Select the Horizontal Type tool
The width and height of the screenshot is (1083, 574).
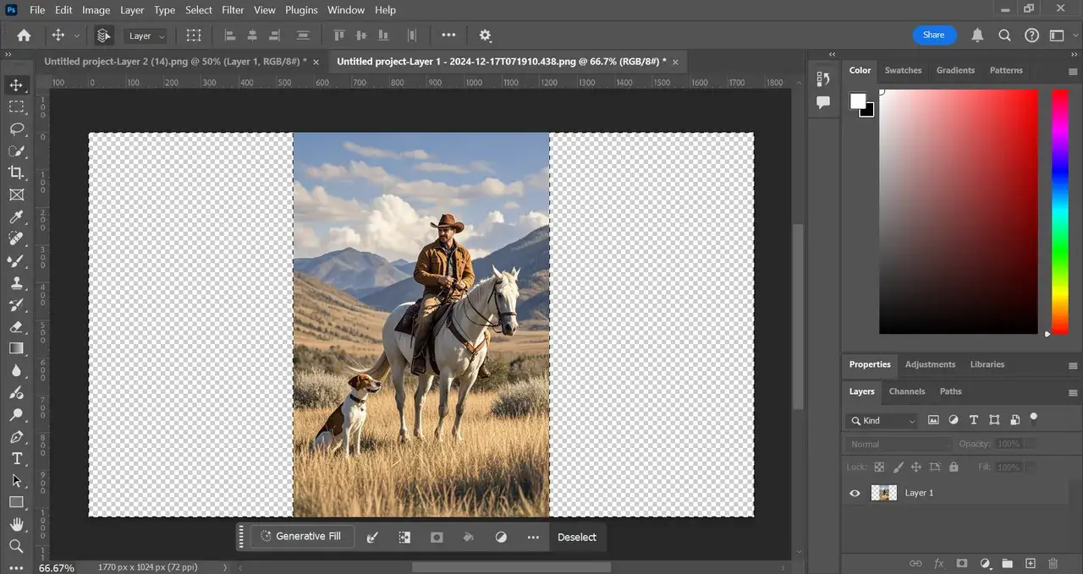tap(16, 458)
